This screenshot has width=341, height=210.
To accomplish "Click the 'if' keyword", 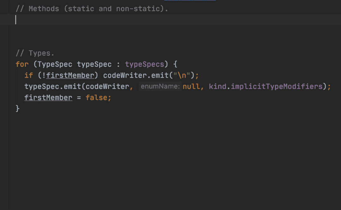I will [x=29, y=75].
